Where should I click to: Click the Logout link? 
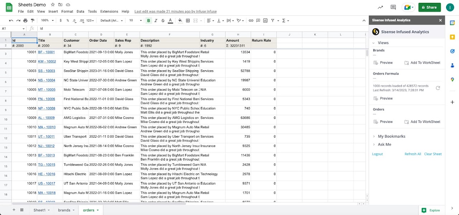click(x=378, y=154)
